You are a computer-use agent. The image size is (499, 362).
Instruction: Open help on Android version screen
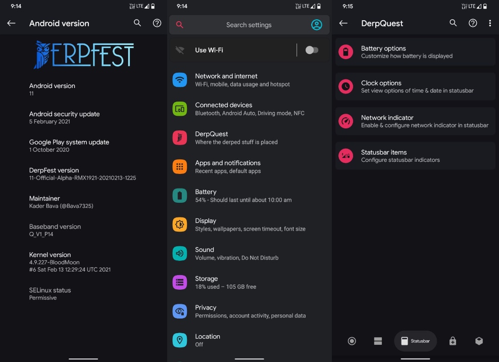pyautogui.click(x=157, y=23)
